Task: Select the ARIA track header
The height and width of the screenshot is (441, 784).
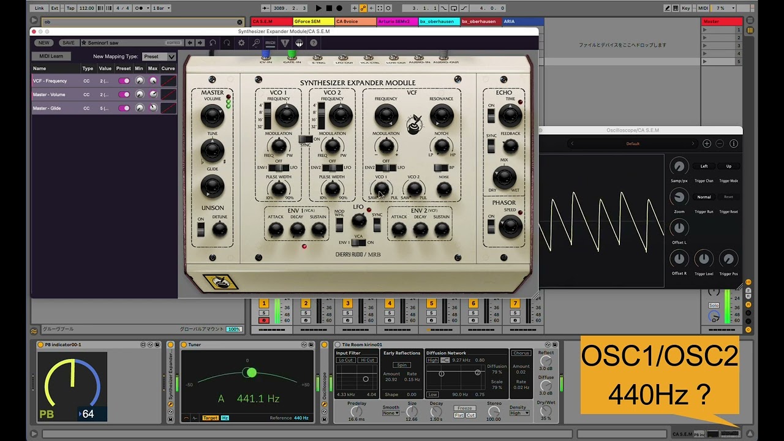Action: coord(522,21)
